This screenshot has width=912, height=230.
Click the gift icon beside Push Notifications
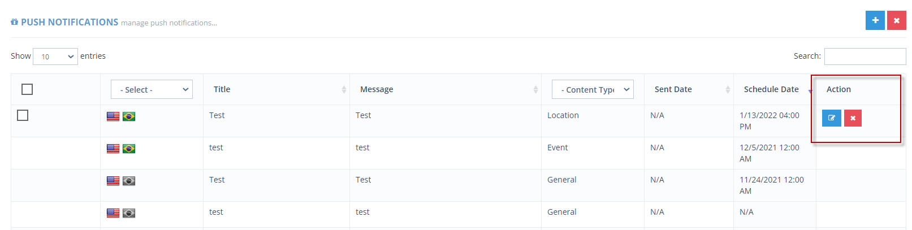click(14, 22)
